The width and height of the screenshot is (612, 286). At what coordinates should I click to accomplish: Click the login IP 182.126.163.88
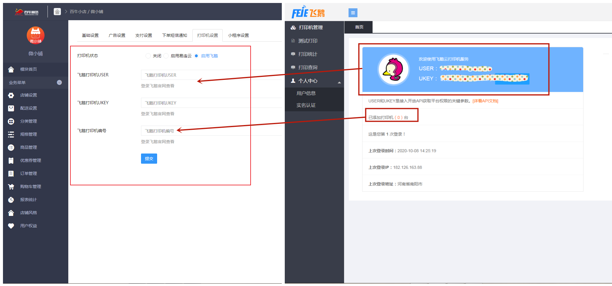pyautogui.click(x=407, y=168)
